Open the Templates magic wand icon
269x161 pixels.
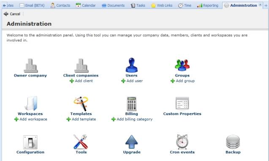click(x=81, y=104)
